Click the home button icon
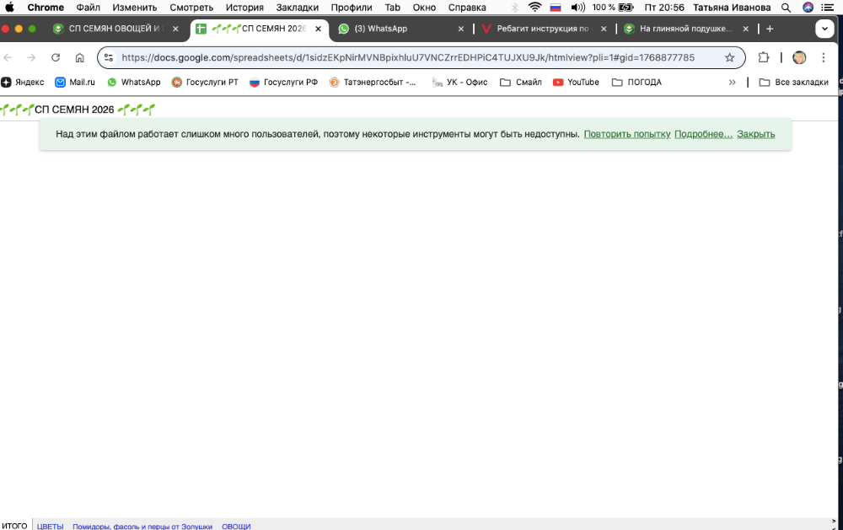 click(x=79, y=58)
